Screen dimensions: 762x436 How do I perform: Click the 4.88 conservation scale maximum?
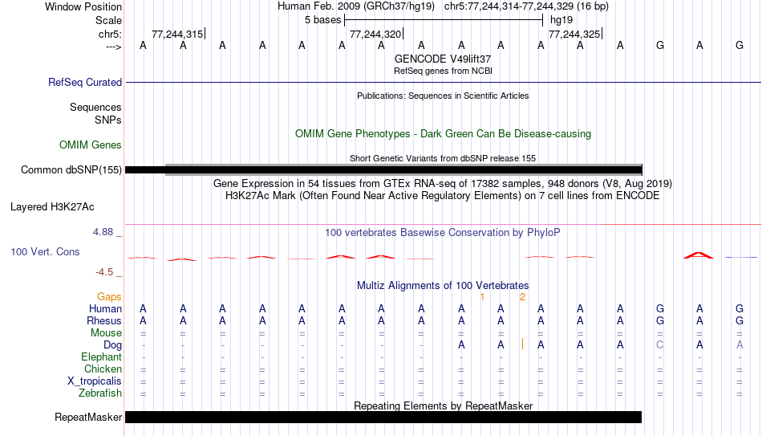103,232
